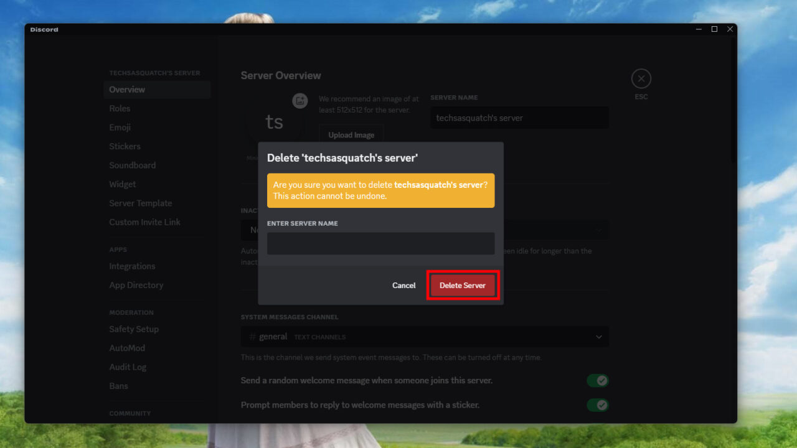Open the Stickers settings section
The image size is (797, 448).
(125, 146)
